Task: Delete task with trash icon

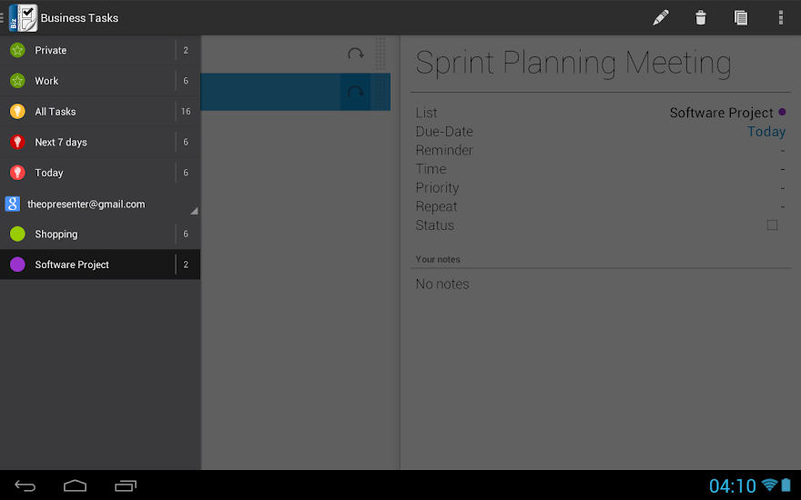Action: tap(700, 17)
